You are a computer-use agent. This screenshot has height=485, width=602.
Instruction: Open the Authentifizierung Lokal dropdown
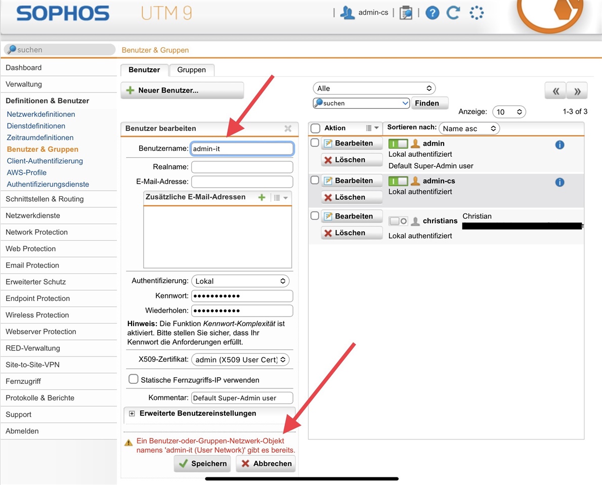[x=240, y=281]
